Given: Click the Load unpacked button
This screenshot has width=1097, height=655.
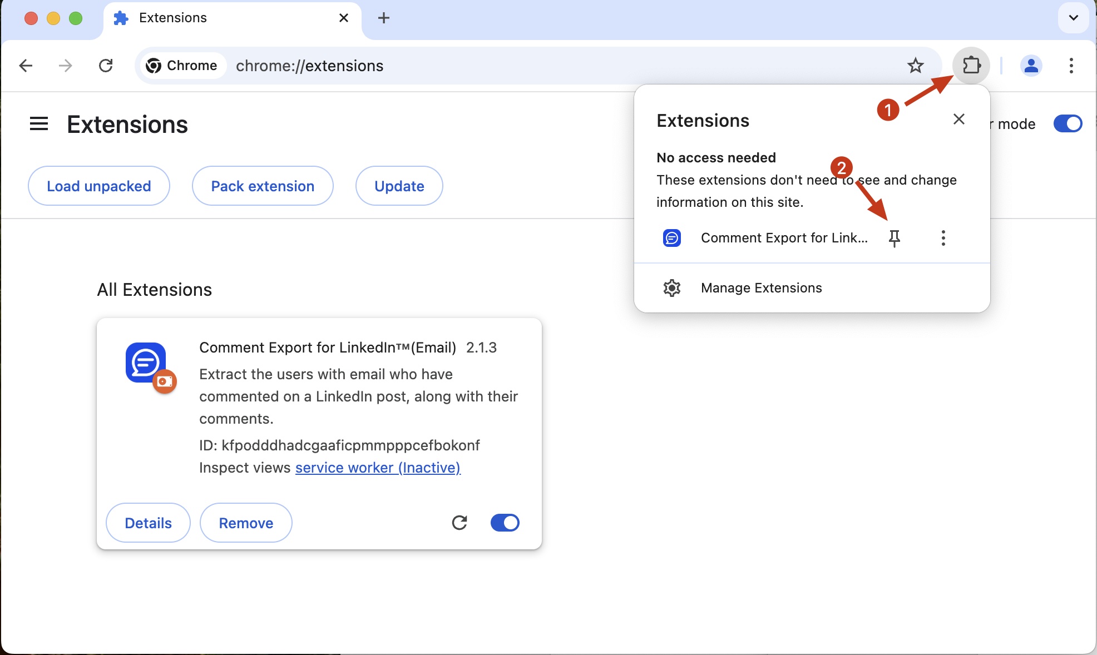Looking at the screenshot, I should (99, 186).
